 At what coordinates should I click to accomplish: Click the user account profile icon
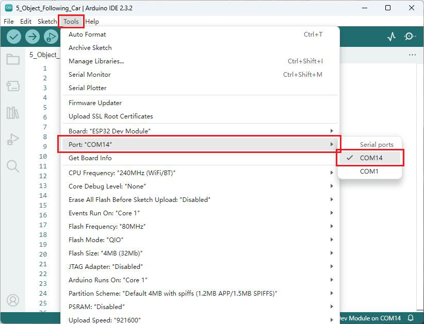(13, 300)
